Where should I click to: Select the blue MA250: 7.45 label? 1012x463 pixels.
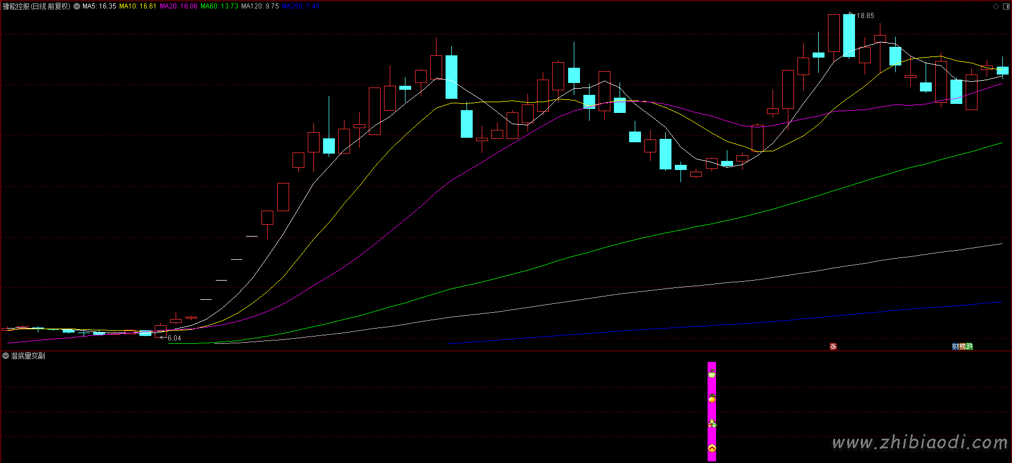coord(300,6)
